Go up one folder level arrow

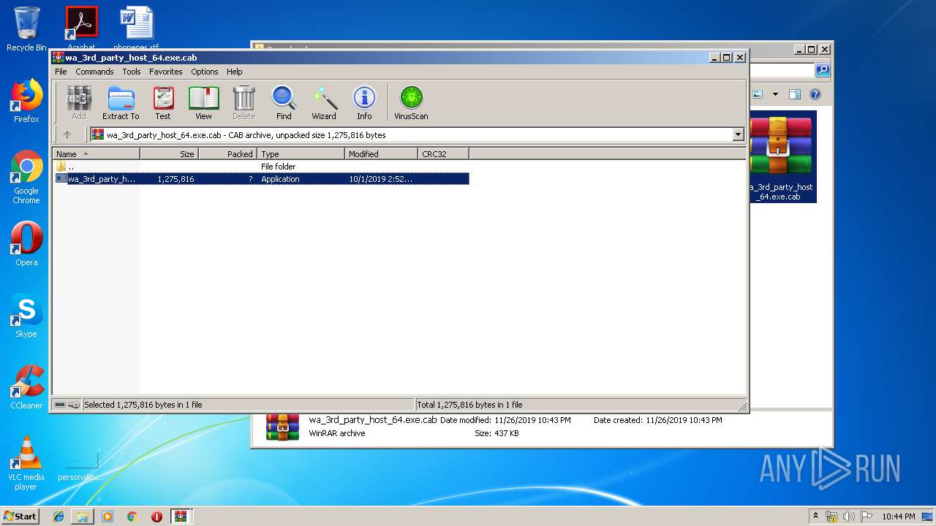tap(67, 134)
